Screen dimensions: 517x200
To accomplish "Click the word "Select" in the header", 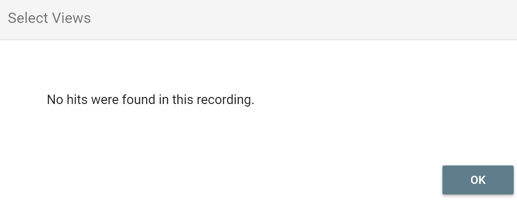I will [28, 18].
